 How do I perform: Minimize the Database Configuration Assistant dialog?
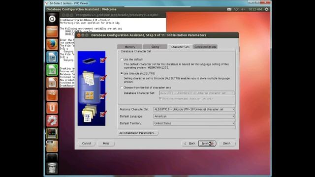tap(83, 35)
